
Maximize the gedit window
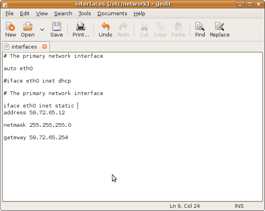click(249, 4)
